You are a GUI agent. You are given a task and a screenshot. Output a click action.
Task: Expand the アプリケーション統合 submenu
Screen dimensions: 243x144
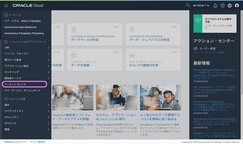pyautogui.click(x=27, y=66)
